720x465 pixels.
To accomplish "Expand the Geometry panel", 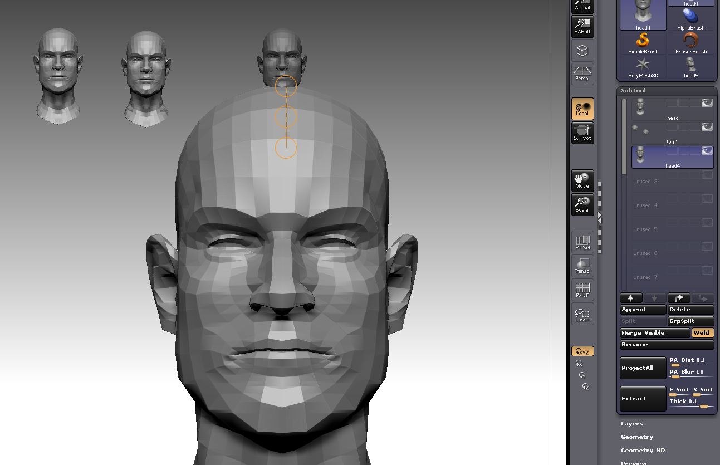I will 637,437.
